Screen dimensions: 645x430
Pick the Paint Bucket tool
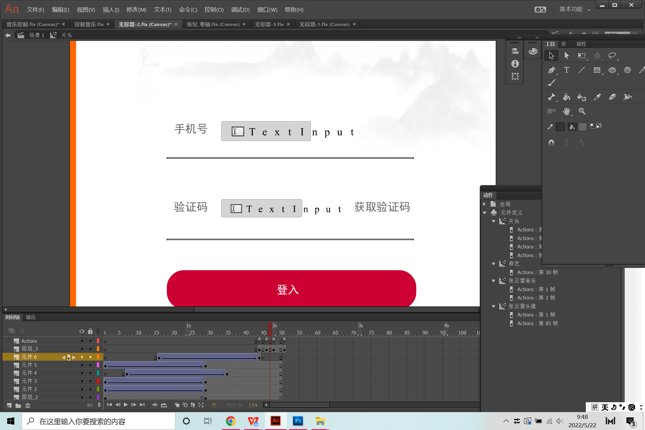[x=566, y=97]
